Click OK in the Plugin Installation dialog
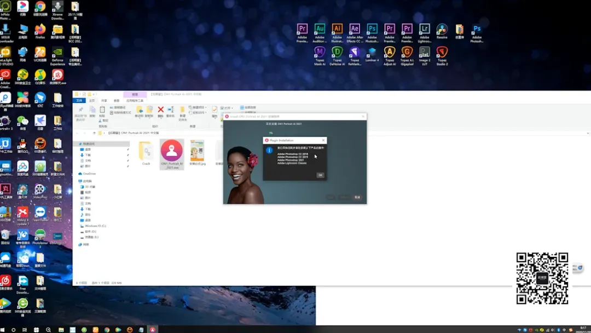 click(x=320, y=175)
